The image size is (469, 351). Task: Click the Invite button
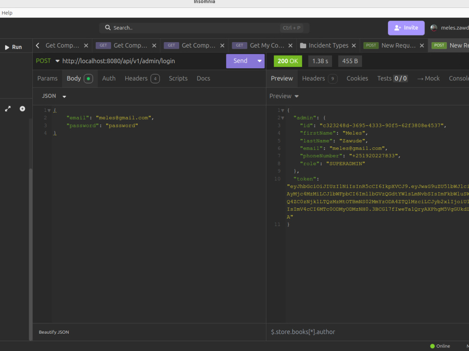coord(406,28)
